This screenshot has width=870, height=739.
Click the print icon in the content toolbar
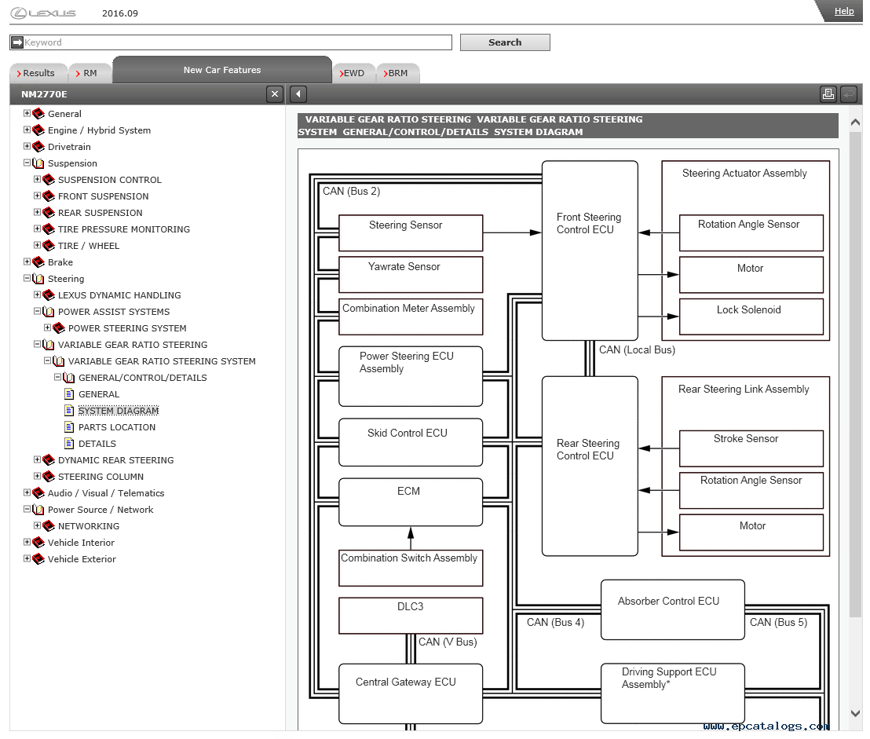coord(828,94)
